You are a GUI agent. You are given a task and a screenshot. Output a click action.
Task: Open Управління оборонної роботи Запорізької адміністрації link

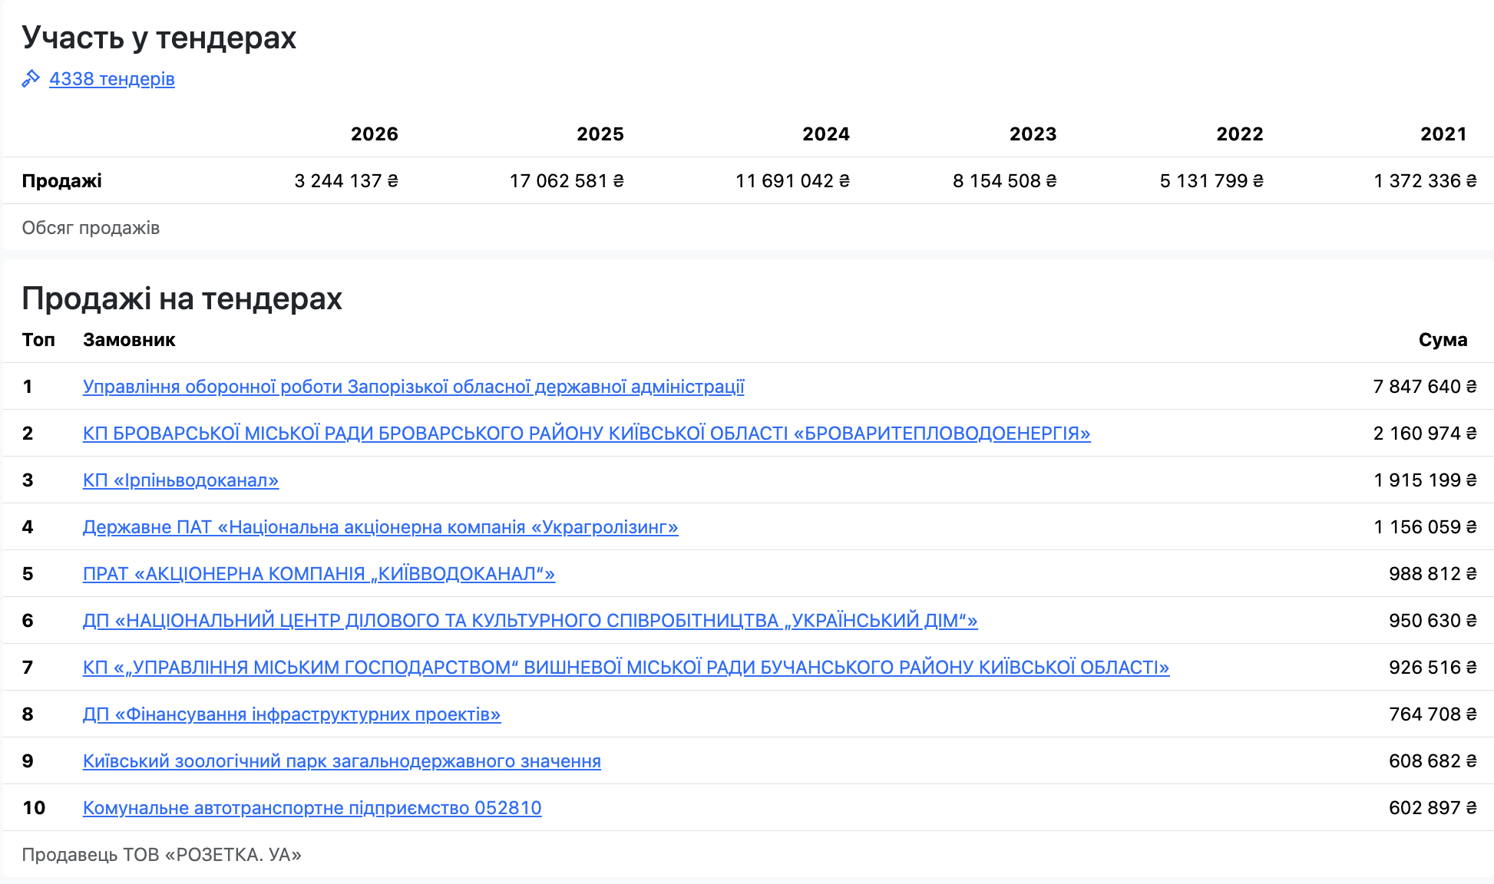[x=414, y=387]
